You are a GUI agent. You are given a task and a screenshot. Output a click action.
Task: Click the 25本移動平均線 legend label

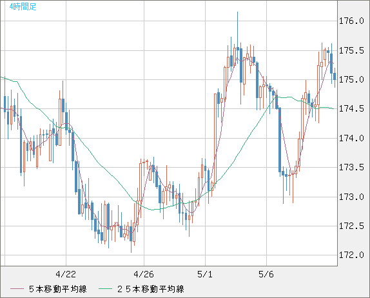point(151,289)
